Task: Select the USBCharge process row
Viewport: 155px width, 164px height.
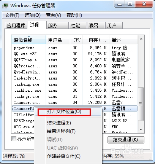Action: 24,121
